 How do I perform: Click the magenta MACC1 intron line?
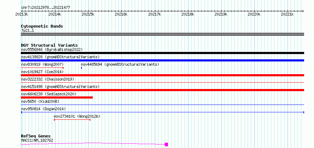coord(93,143)
